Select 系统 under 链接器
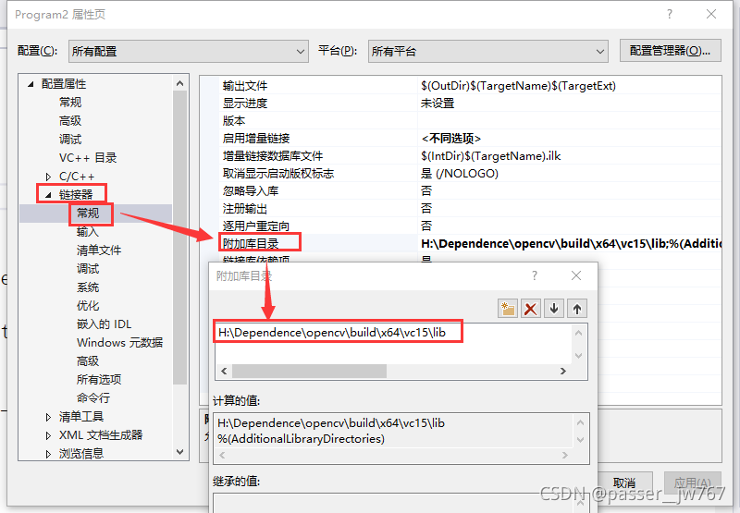 [x=88, y=287]
